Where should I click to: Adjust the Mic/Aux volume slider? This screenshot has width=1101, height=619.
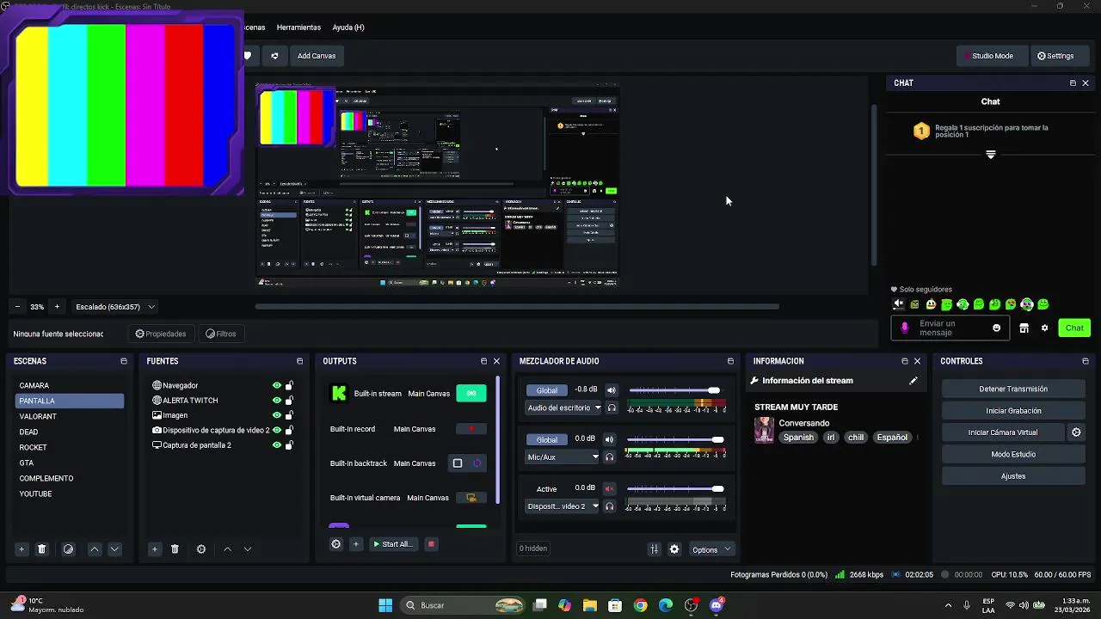(x=718, y=440)
